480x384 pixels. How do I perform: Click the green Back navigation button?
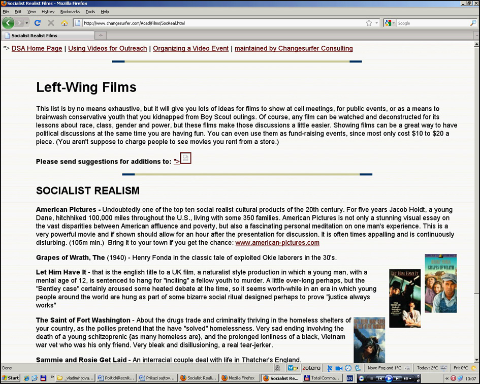[8, 23]
